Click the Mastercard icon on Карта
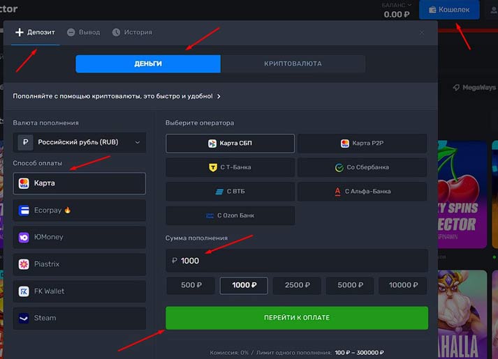 (x=24, y=183)
